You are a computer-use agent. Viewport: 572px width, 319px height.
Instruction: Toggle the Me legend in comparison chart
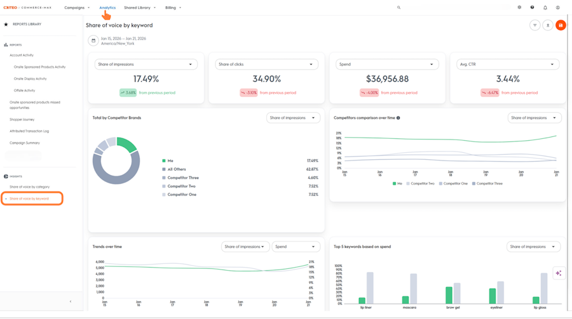pyautogui.click(x=397, y=183)
